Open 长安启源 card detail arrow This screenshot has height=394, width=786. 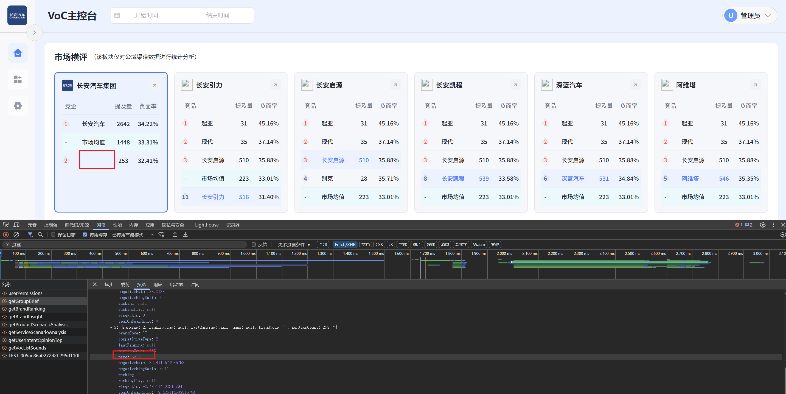tap(395, 85)
